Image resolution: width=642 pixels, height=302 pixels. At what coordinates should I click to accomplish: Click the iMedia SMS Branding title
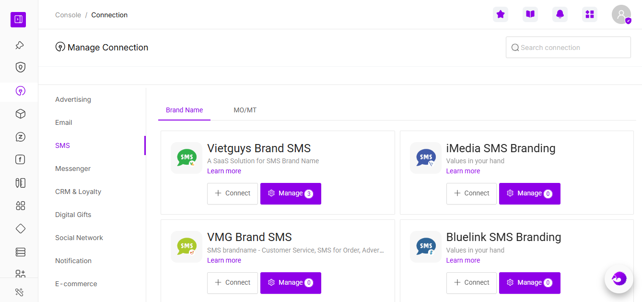[x=501, y=148]
